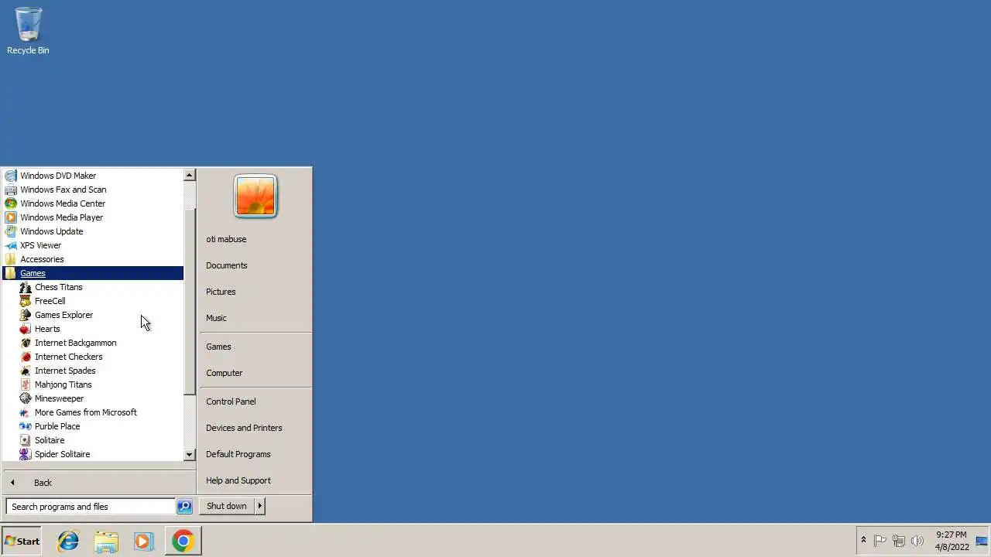Viewport: 991px width, 557px height.
Task: Click the Solitaire icon
Action: tap(26, 440)
